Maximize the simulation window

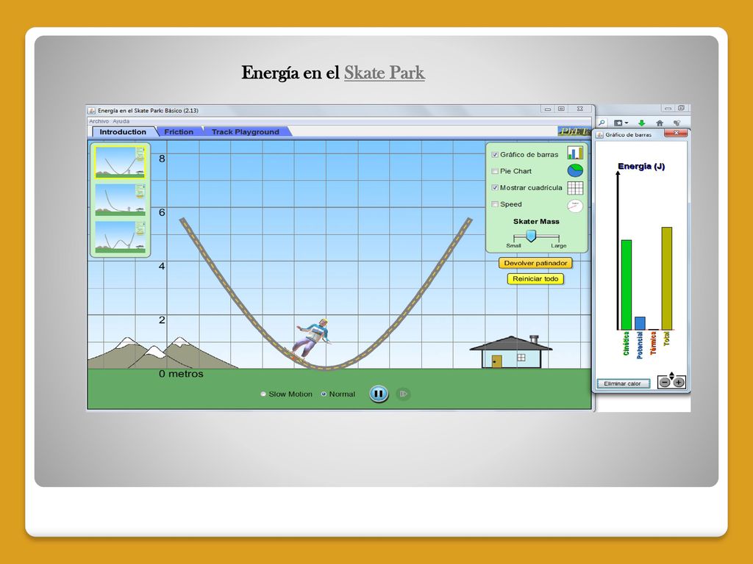coord(561,109)
